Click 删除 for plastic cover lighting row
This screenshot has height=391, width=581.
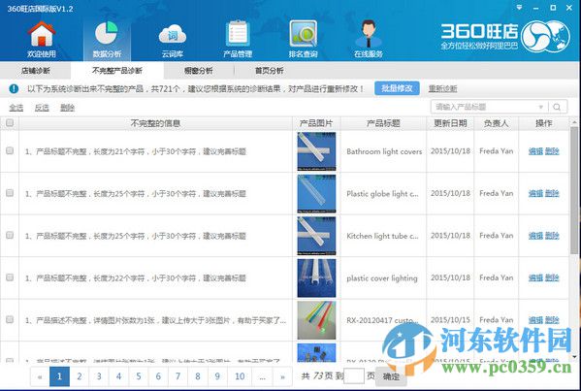552,277
